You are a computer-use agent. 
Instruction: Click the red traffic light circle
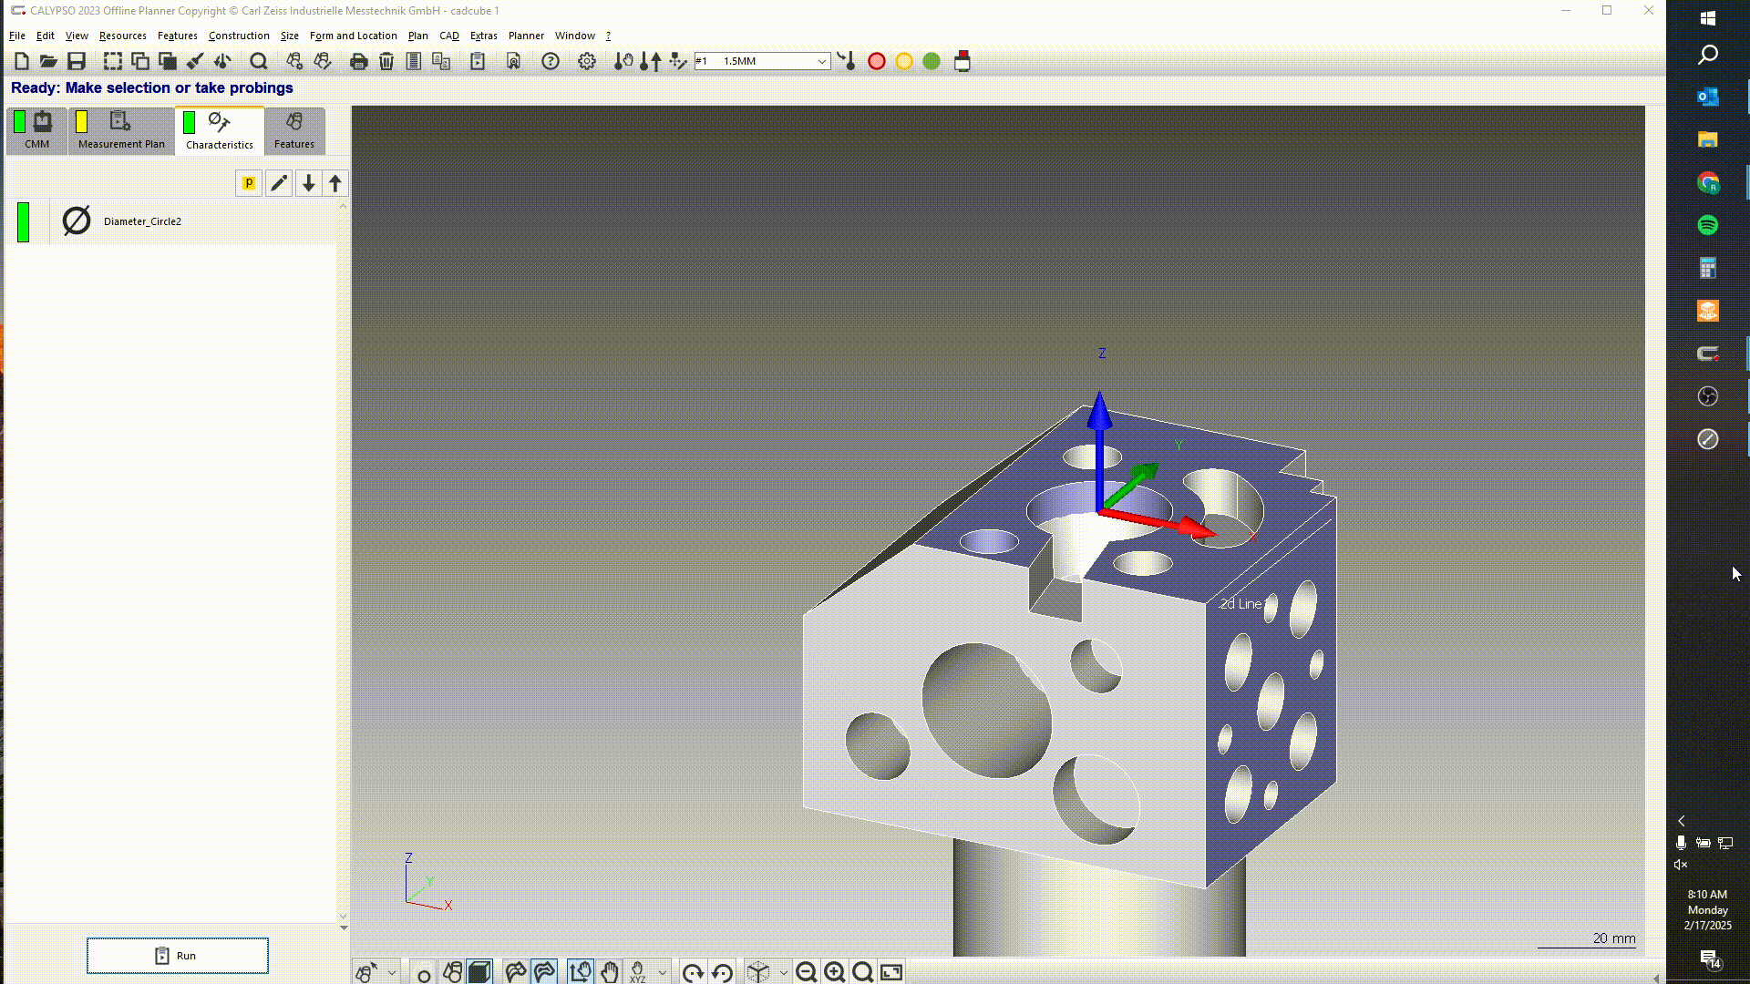pyautogui.click(x=876, y=61)
